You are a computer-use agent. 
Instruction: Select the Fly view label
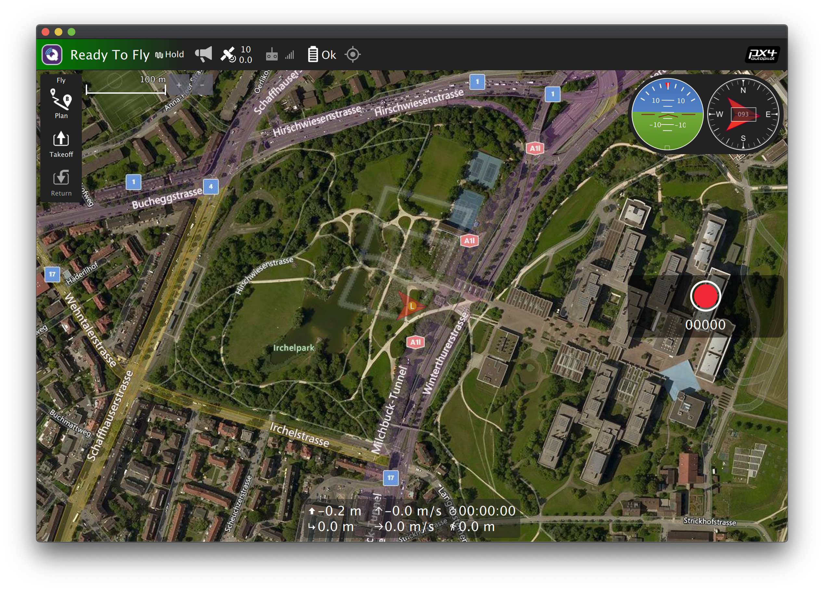(61, 80)
